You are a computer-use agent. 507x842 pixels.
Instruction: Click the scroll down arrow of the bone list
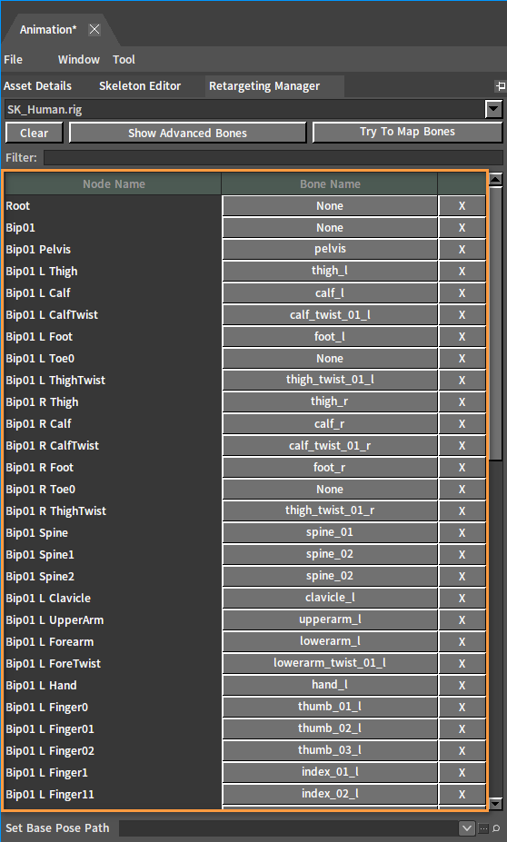tap(495, 803)
